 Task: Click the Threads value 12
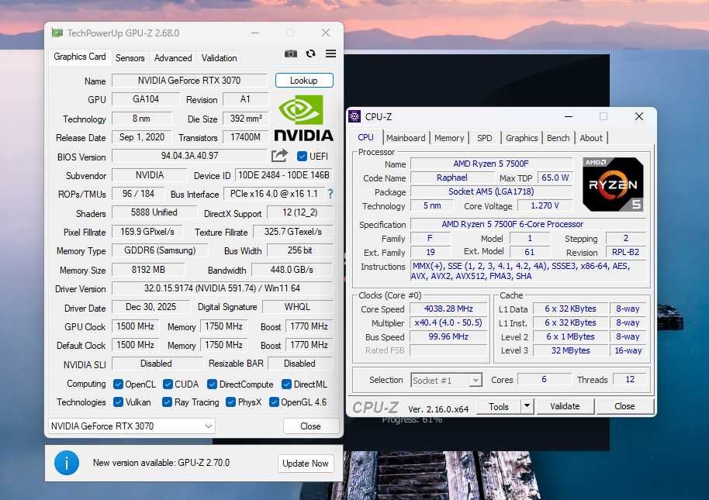point(630,379)
